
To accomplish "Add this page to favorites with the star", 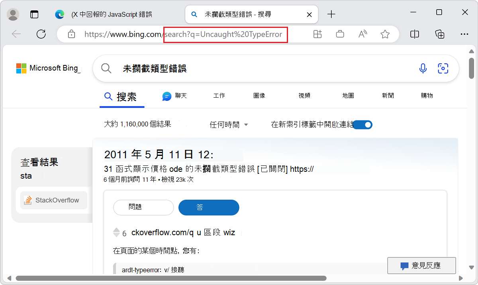I will point(385,34).
